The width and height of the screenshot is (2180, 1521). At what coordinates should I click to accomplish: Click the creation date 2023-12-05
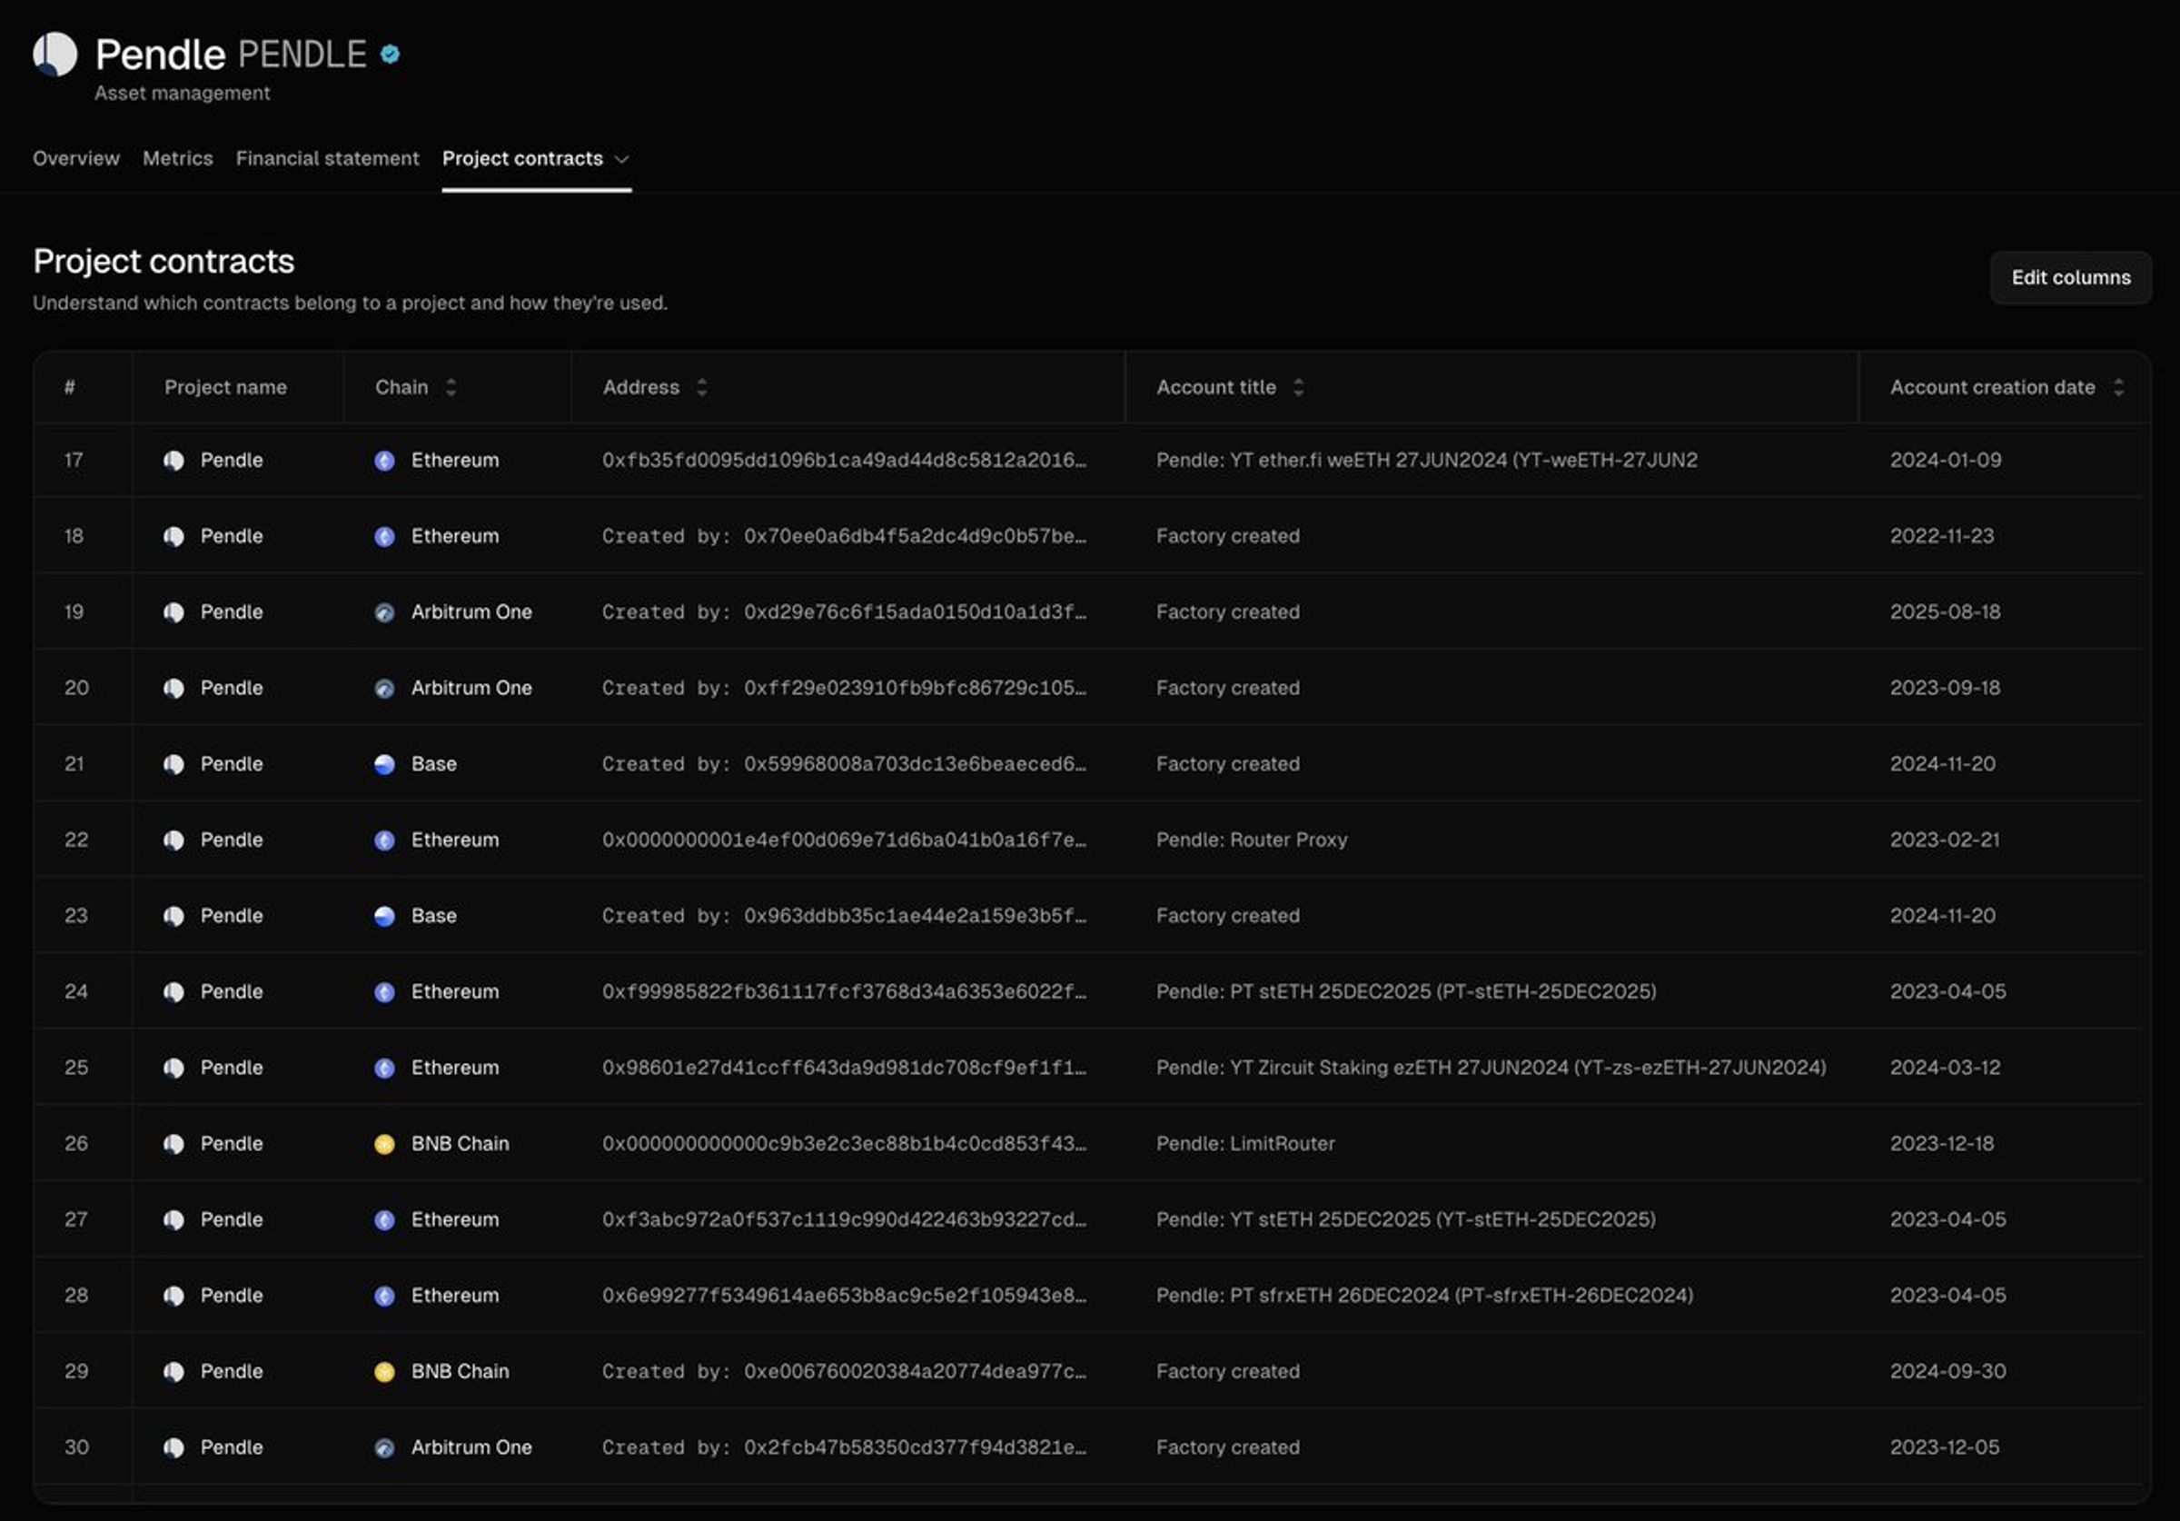(1945, 1447)
